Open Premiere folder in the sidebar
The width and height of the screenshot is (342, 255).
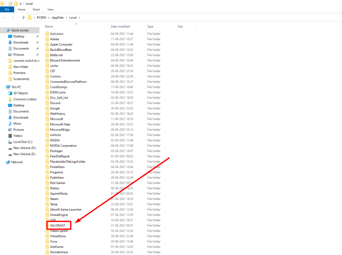[19, 73]
